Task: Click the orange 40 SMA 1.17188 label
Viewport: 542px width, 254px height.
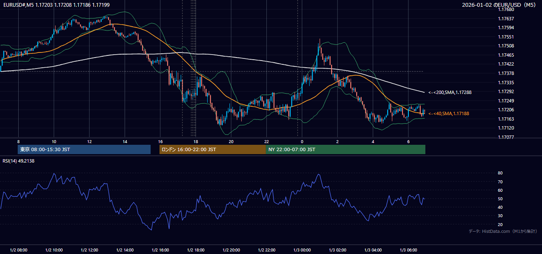Action: pos(449,113)
